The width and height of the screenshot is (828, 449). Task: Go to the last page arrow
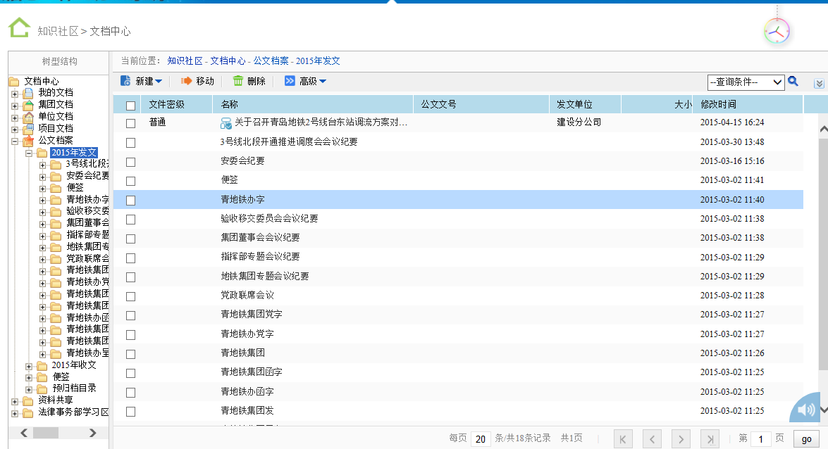click(709, 439)
